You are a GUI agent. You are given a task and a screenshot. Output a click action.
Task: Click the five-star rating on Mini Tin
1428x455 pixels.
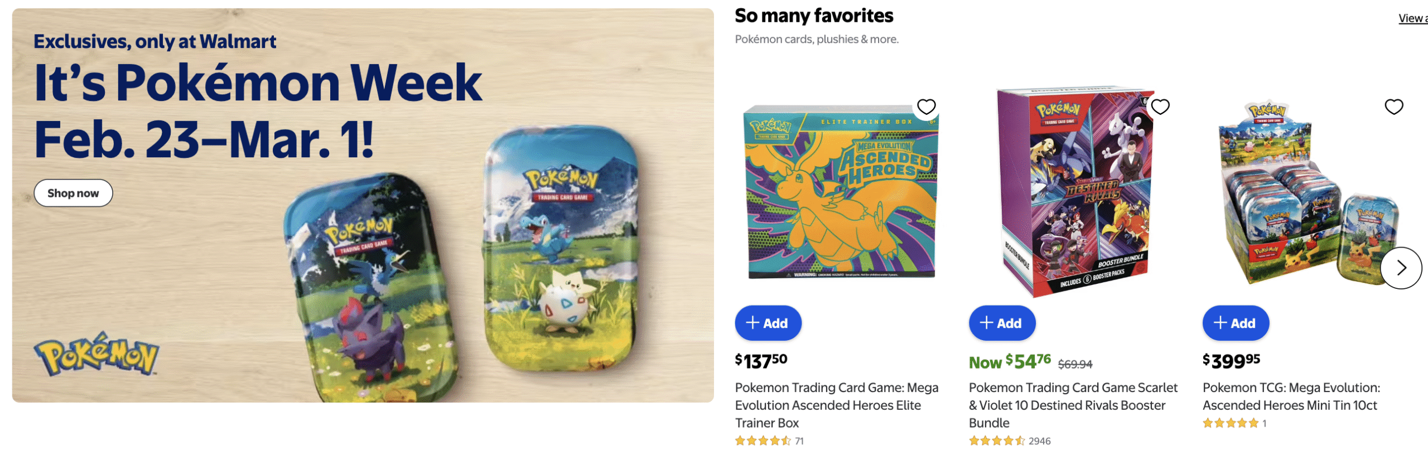tap(1231, 423)
